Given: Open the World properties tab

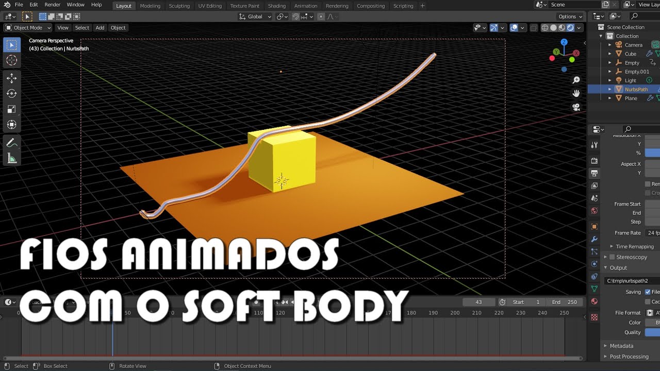Looking at the screenshot, I should pyautogui.click(x=595, y=210).
